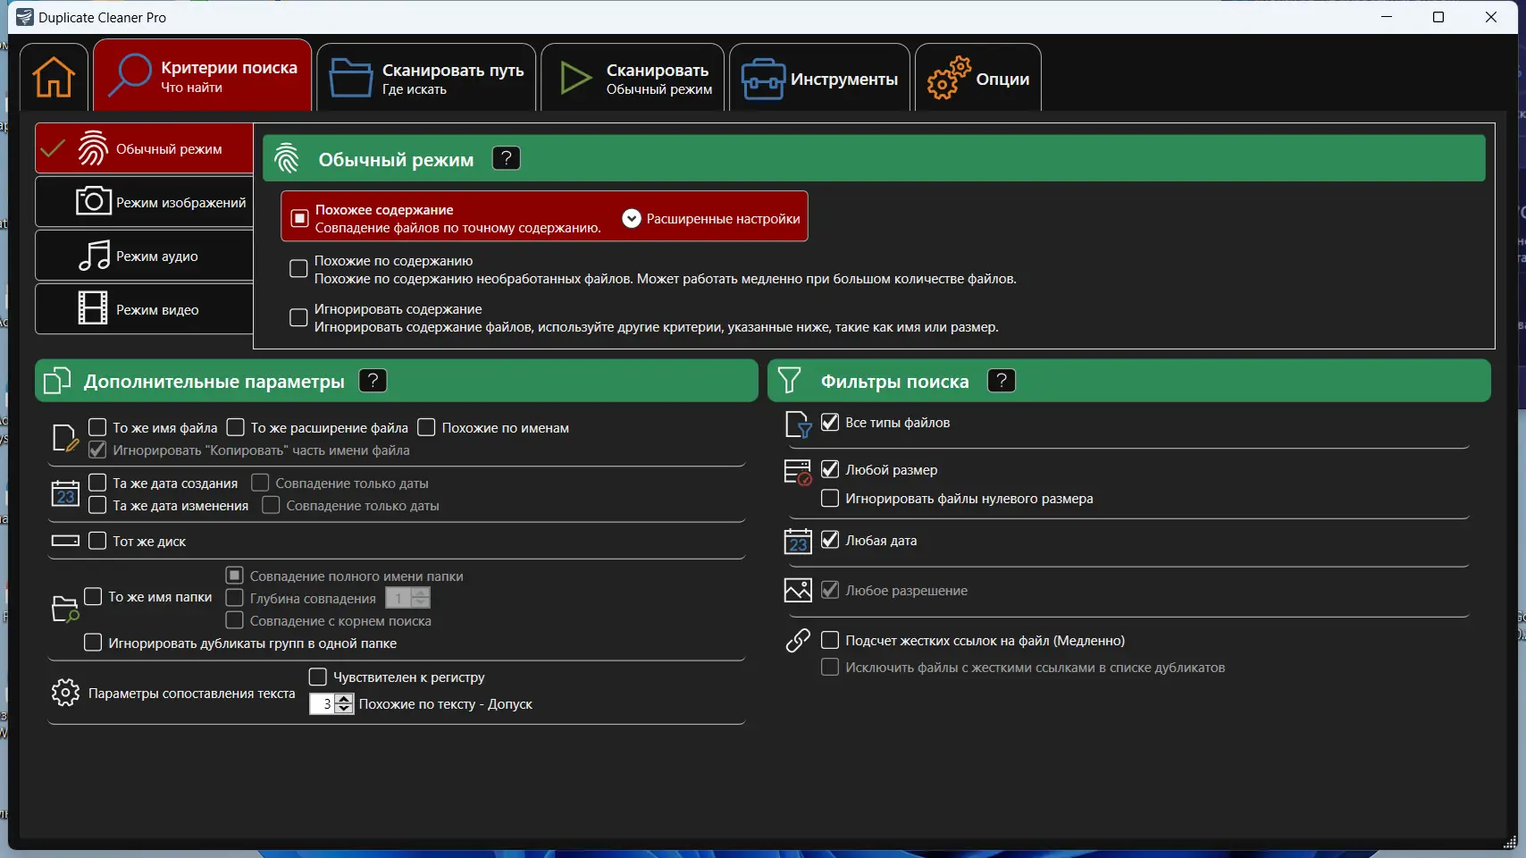Check То же имя файла
The width and height of the screenshot is (1526, 858).
pyautogui.click(x=97, y=427)
